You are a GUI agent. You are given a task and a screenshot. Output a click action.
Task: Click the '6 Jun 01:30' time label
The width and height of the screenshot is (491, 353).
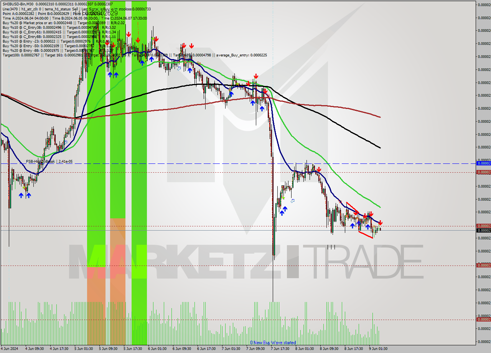click(157, 349)
